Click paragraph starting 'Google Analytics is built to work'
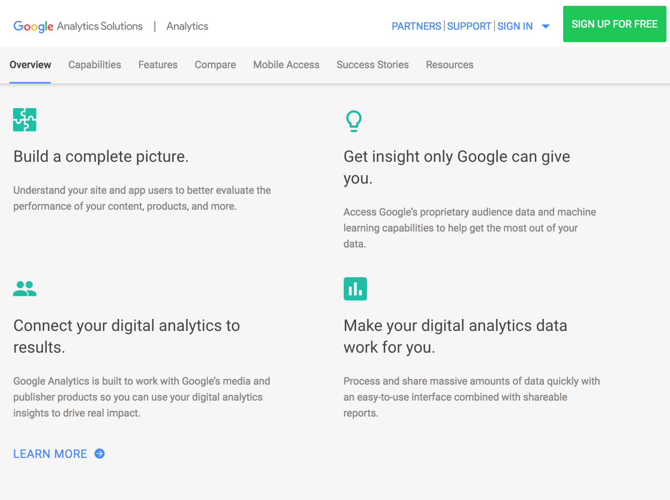This screenshot has height=500, width=670. (142, 397)
